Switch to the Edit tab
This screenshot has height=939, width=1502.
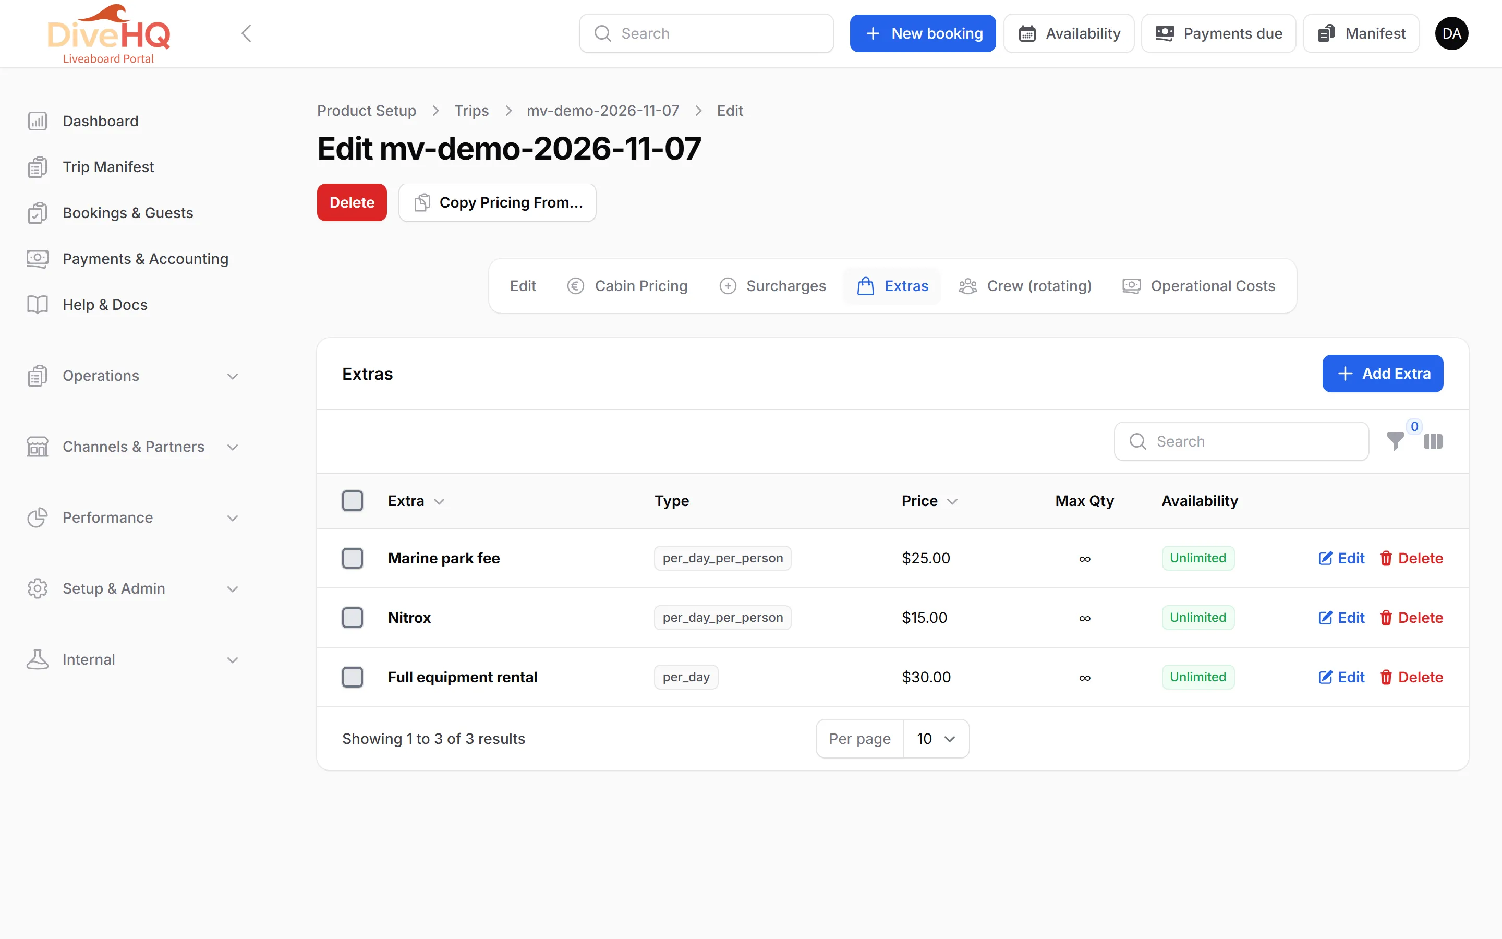click(523, 286)
